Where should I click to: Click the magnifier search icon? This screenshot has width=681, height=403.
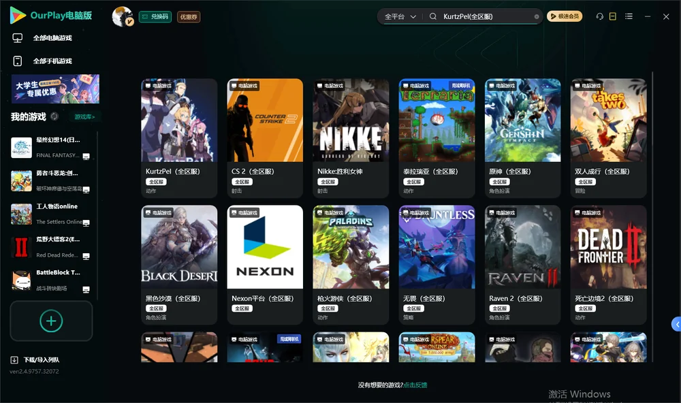coord(433,16)
